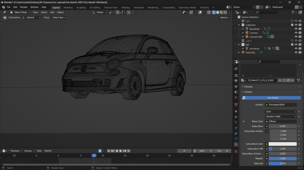Image resolution: width=304 pixels, height=170 pixels.
Task: Switch to the Sculpting workspace tab
Action: pyautogui.click(x=81, y=8)
